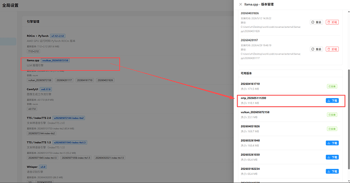
Task: Click 卸载 for installed version 202604031826
Action: pos(332,22)
